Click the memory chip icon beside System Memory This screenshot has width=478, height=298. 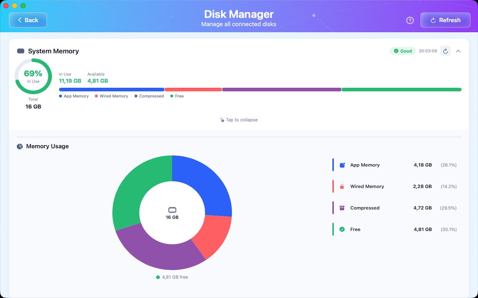pyautogui.click(x=21, y=51)
